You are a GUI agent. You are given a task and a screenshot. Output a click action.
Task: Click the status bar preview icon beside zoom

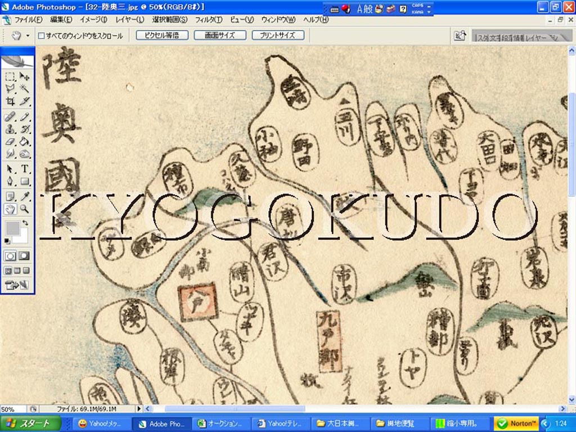click(33, 409)
